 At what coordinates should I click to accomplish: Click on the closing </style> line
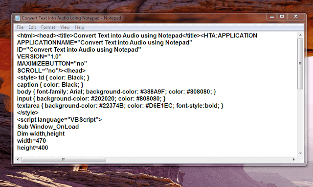(28, 112)
